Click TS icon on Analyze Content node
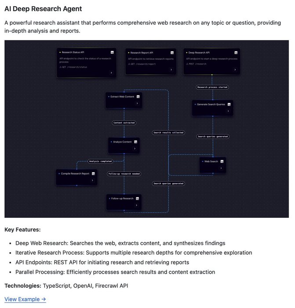This screenshot has width=295, height=308. tap(135, 142)
